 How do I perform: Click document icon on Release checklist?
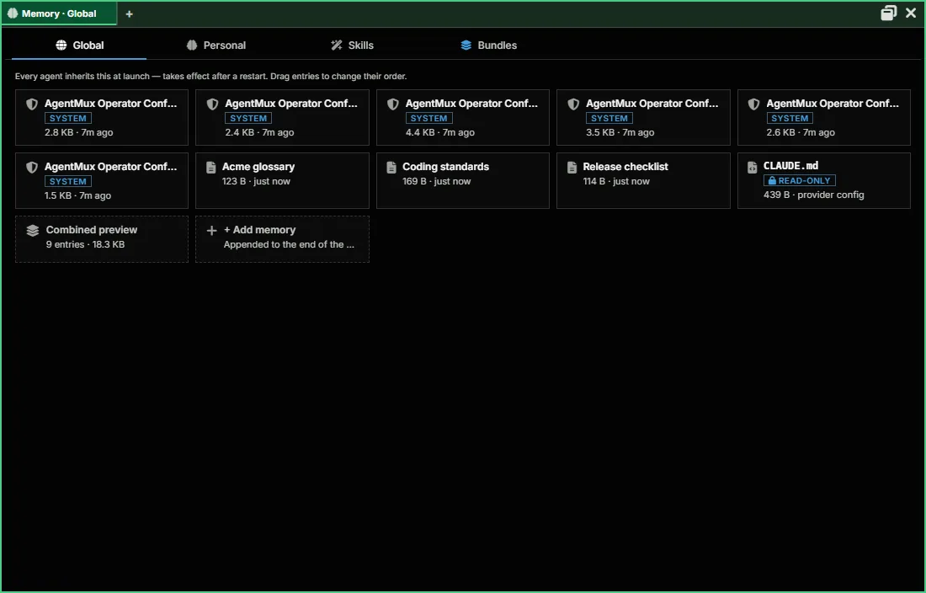[572, 168]
